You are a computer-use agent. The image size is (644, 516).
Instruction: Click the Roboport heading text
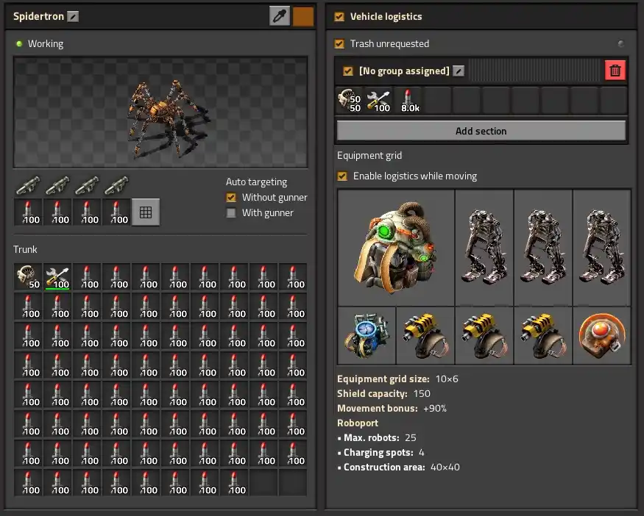[358, 423]
